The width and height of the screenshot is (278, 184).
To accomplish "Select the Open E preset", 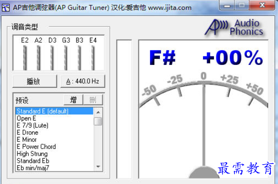I will pos(55,119).
